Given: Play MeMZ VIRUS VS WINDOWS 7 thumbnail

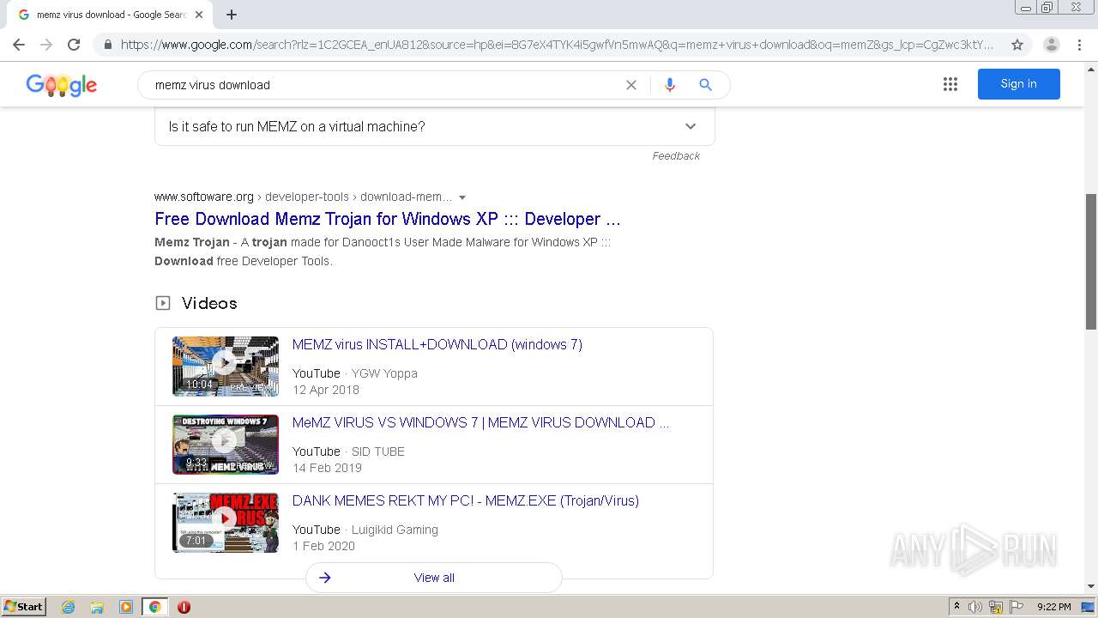Looking at the screenshot, I should [x=226, y=445].
